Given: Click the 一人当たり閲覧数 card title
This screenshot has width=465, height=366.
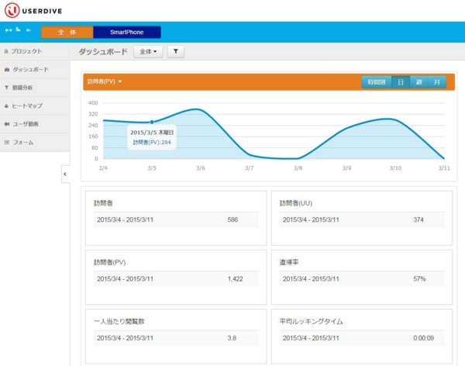Looking at the screenshot, I should 119,321.
